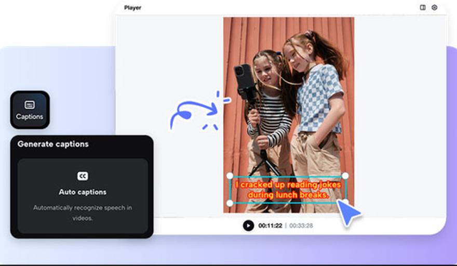The height and width of the screenshot is (266, 457).
Task: Toggle the split view layout icon
Action: (x=423, y=8)
